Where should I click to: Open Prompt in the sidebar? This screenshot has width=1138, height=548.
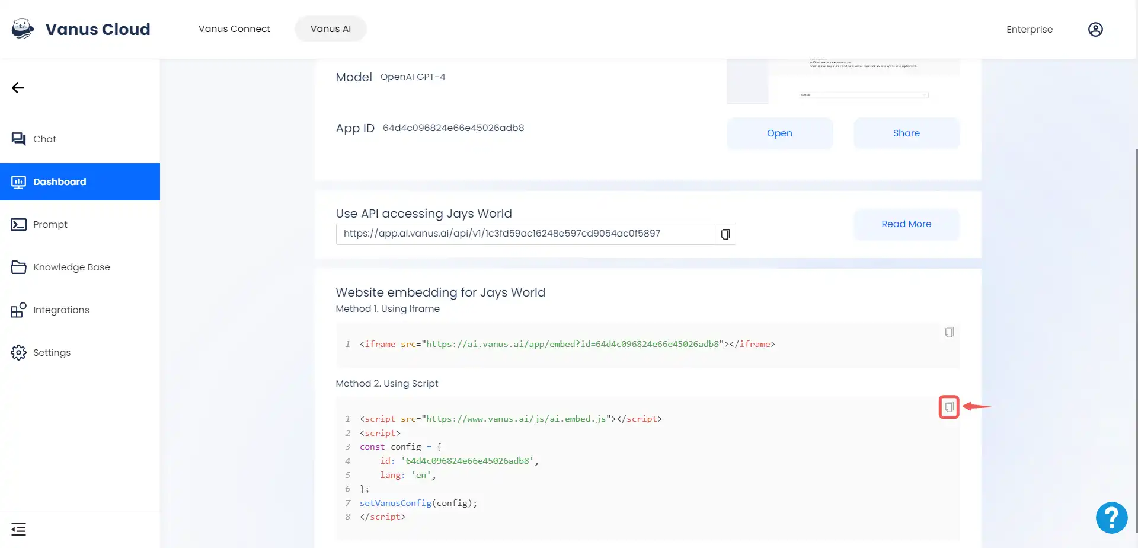[80, 224]
